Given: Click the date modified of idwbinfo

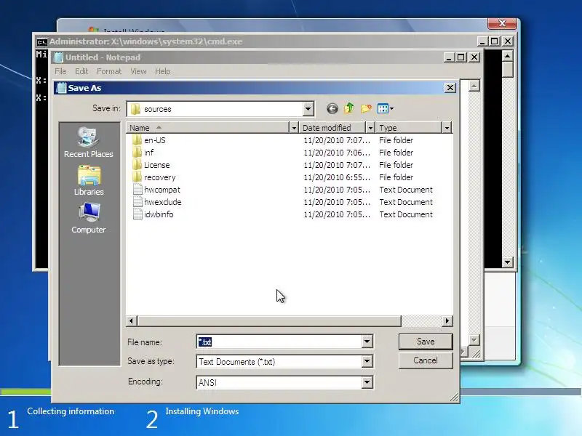Looking at the screenshot, I should pyautogui.click(x=337, y=214).
